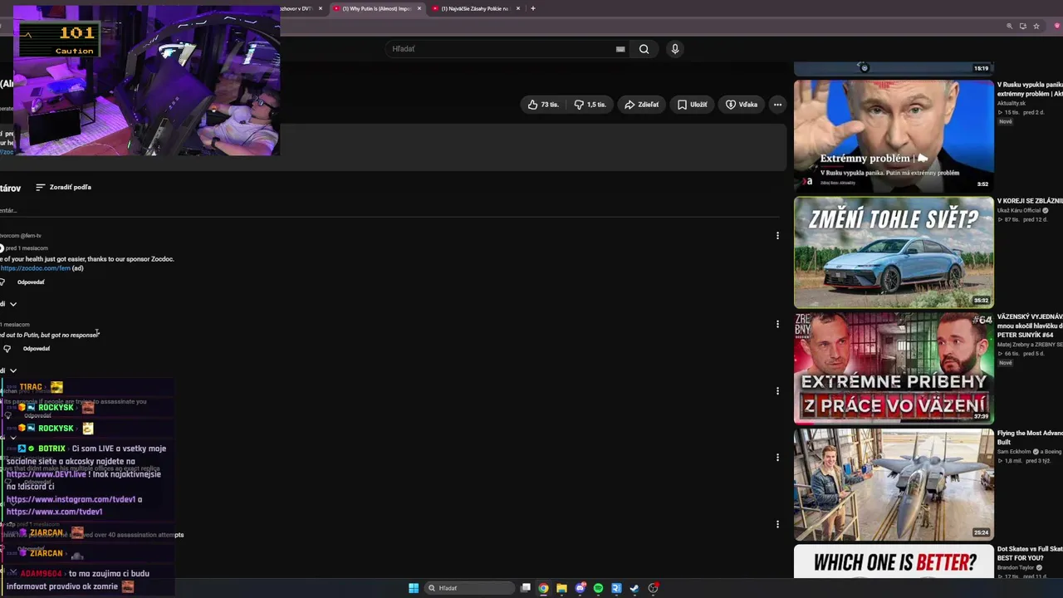Close the 'Why Putin Is (Almost)' tab
The width and height of the screenshot is (1063, 598).
click(x=419, y=8)
